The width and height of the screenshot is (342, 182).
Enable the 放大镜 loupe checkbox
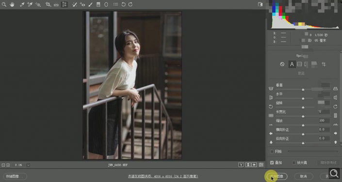[294, 163]
